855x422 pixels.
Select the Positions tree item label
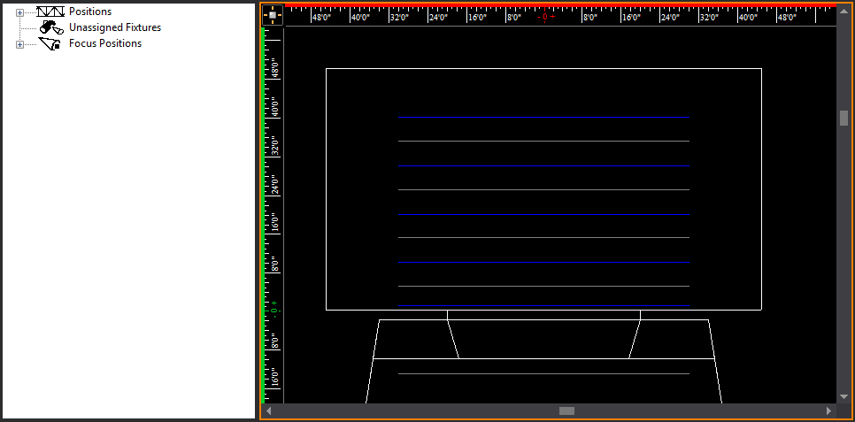[90, 12]
